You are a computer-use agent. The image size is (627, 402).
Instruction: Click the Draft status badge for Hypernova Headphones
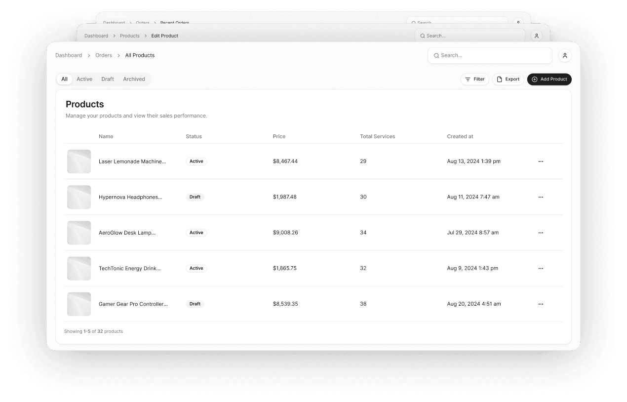click(195, 197)
